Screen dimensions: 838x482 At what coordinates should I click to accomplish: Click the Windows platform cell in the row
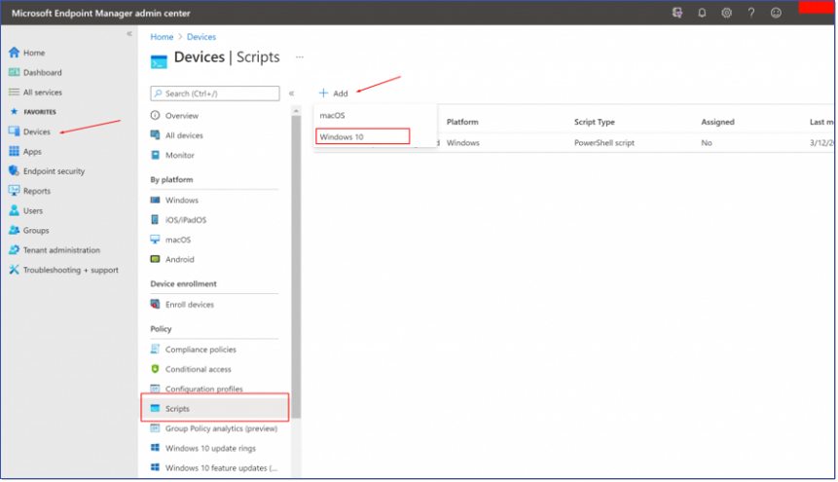coord(463,143)
